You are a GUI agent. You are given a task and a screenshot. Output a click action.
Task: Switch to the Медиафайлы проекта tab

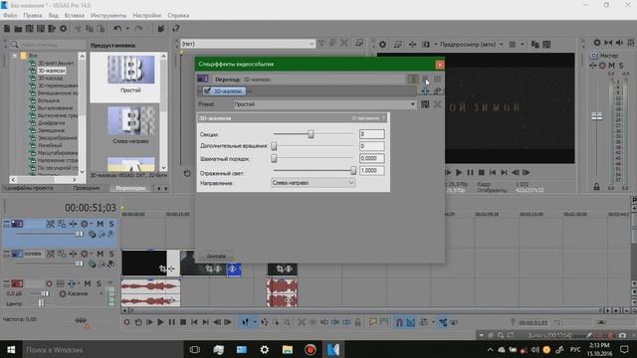29,188
